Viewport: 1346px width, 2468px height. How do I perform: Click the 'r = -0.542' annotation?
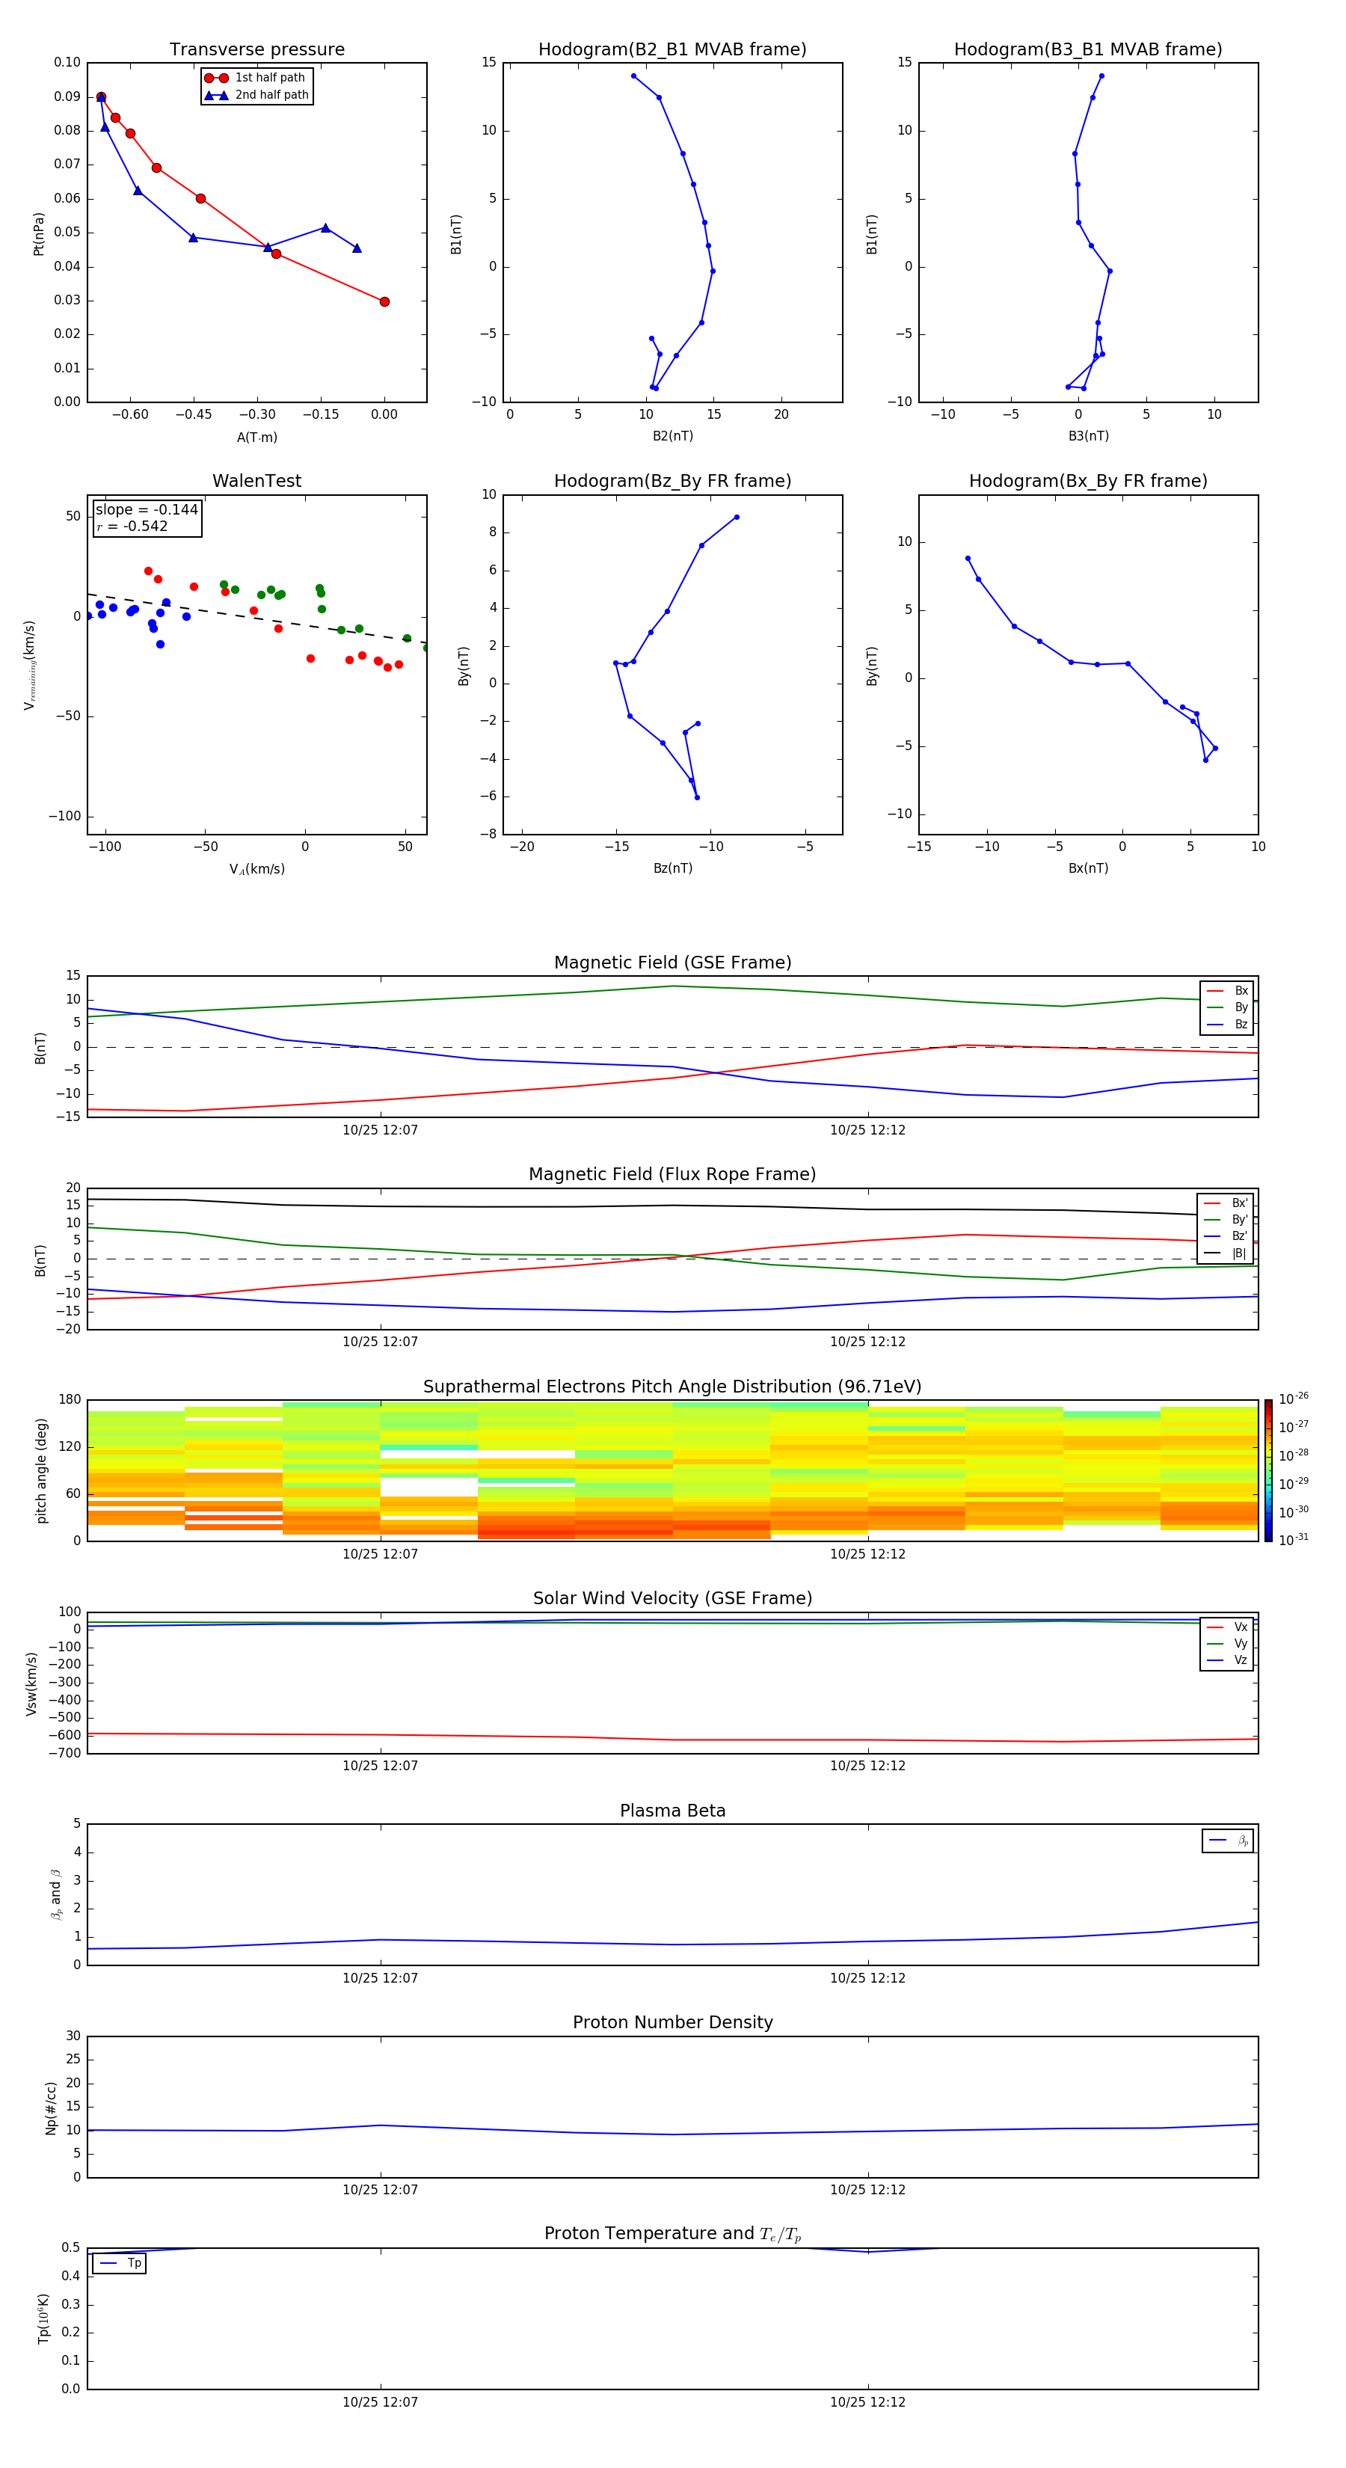(132, 526)
